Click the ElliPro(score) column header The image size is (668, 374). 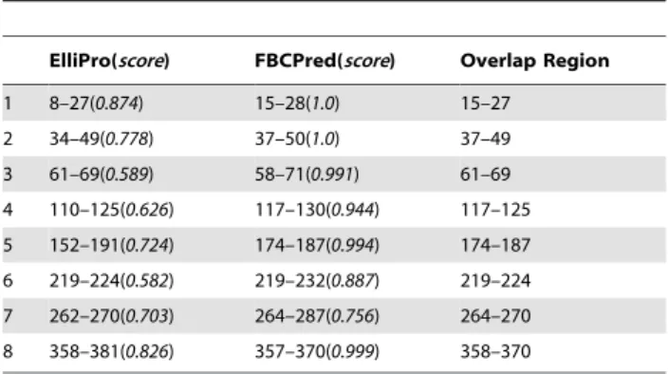109,61
